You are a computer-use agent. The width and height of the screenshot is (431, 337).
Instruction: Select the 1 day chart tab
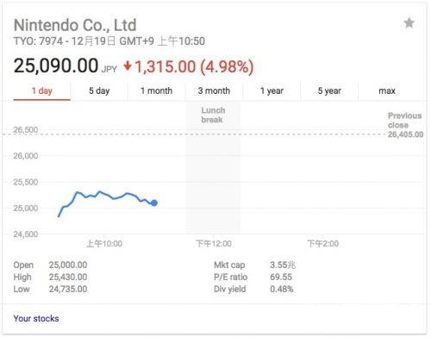[x=42, y=91]
